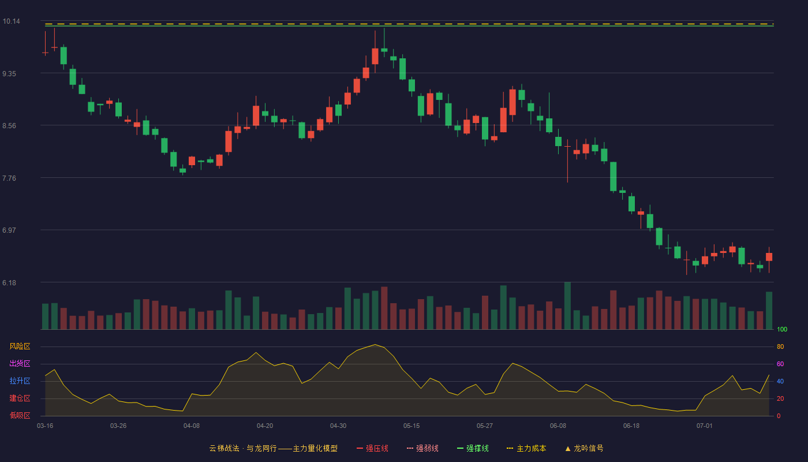Image resolution: width=808 pixels, height=462 pixels.
Task: Click the pink dotted icon beside 强弱线
Action: pyautogui.click(x=410, y=448)
